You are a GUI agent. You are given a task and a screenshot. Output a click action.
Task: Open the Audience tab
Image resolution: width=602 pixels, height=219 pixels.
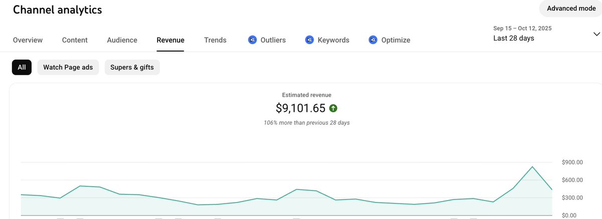(122, 40)
